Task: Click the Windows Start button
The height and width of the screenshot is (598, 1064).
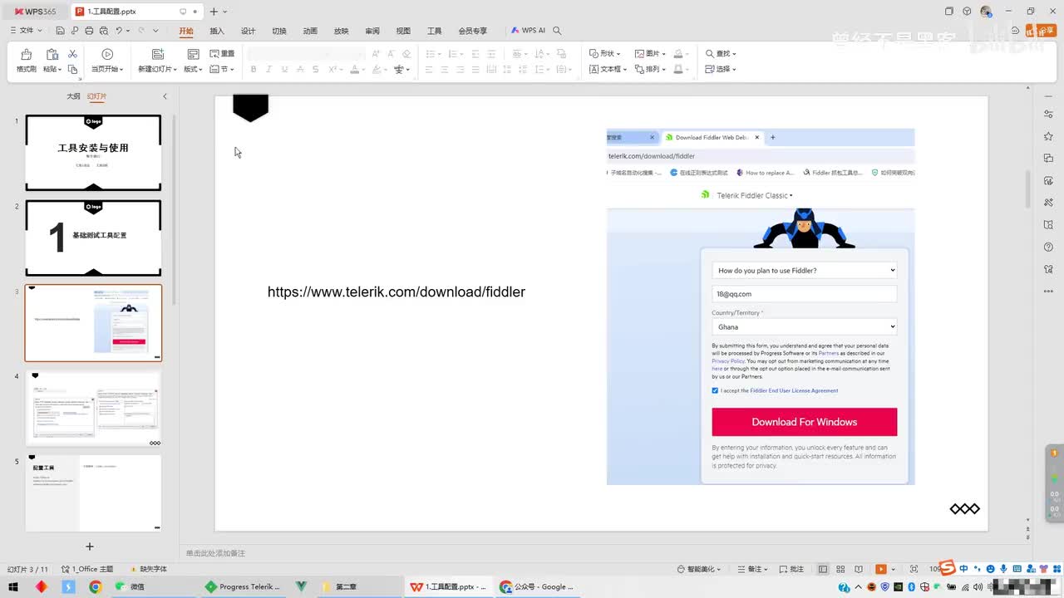Action: 13,586
